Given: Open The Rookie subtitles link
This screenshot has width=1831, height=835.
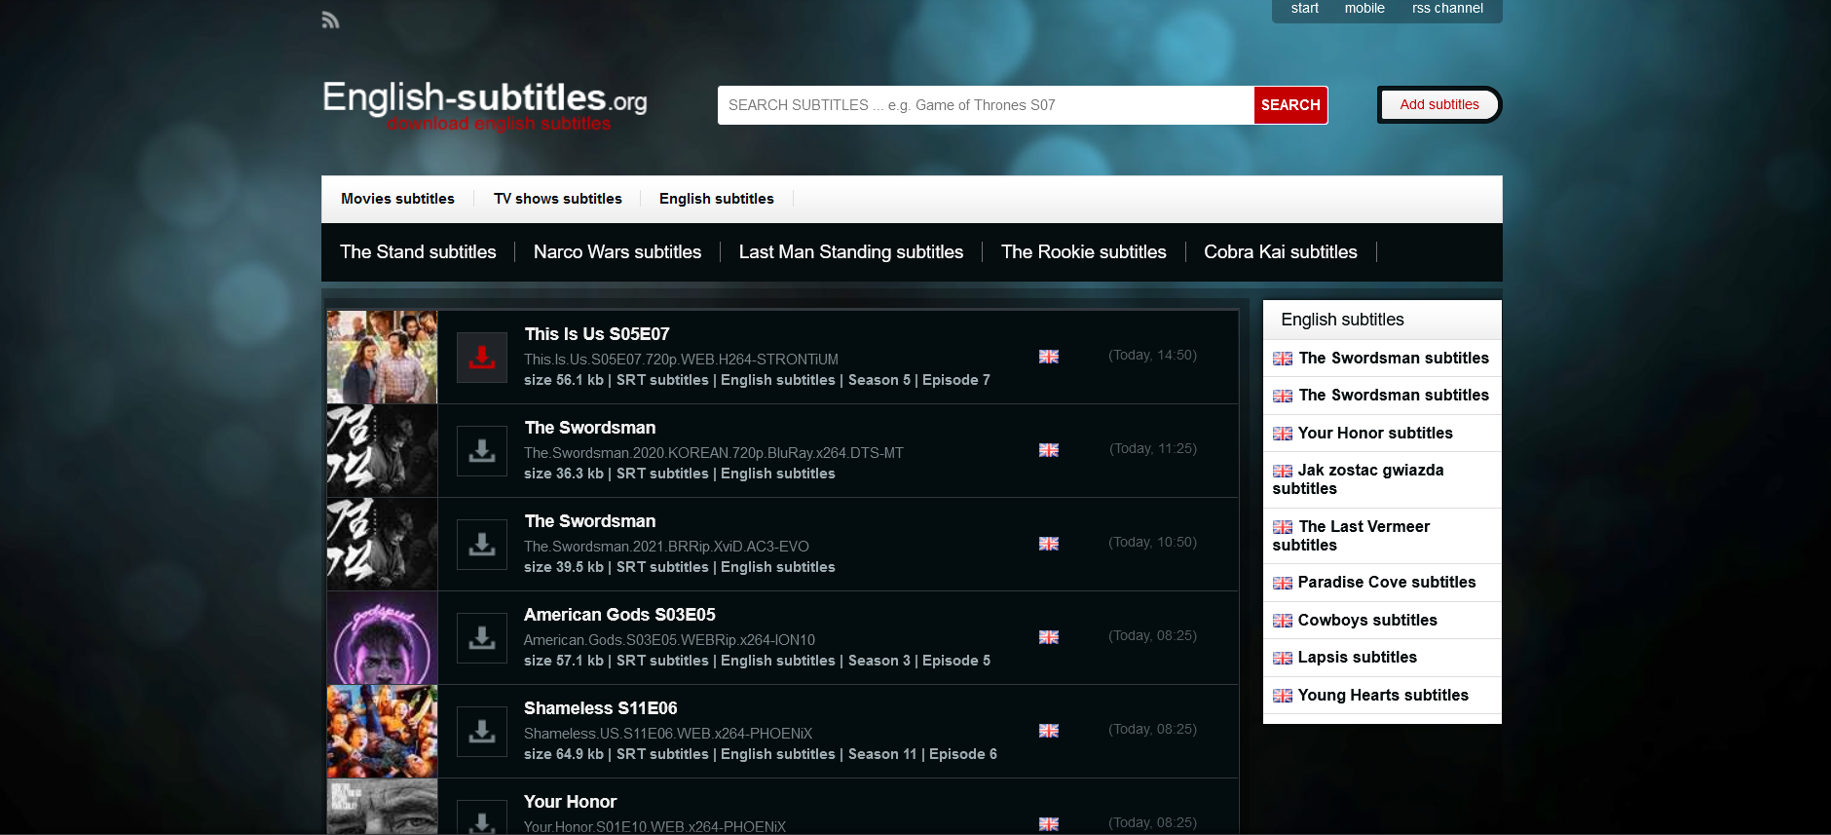Looking at the screenshot, I should (1084, 252).
